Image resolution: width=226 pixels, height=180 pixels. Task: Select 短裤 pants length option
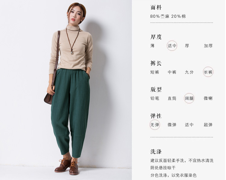[x=155, y=72]
